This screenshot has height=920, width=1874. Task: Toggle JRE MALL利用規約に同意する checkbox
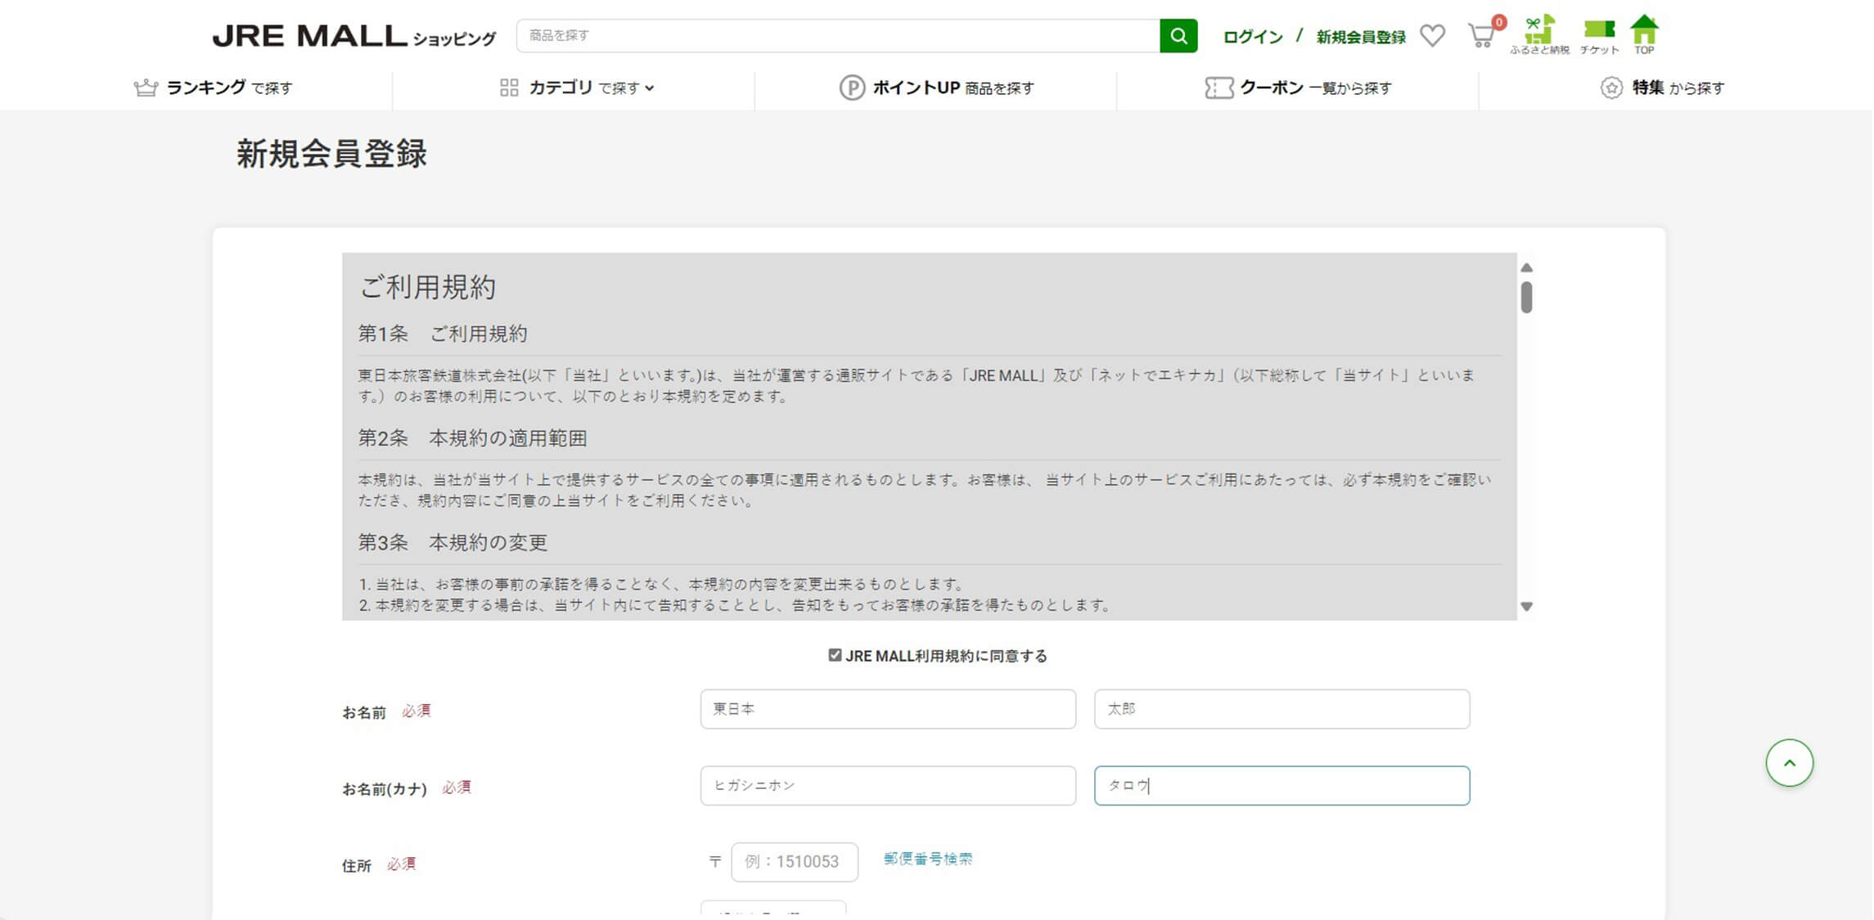click(x=835, y=655)
